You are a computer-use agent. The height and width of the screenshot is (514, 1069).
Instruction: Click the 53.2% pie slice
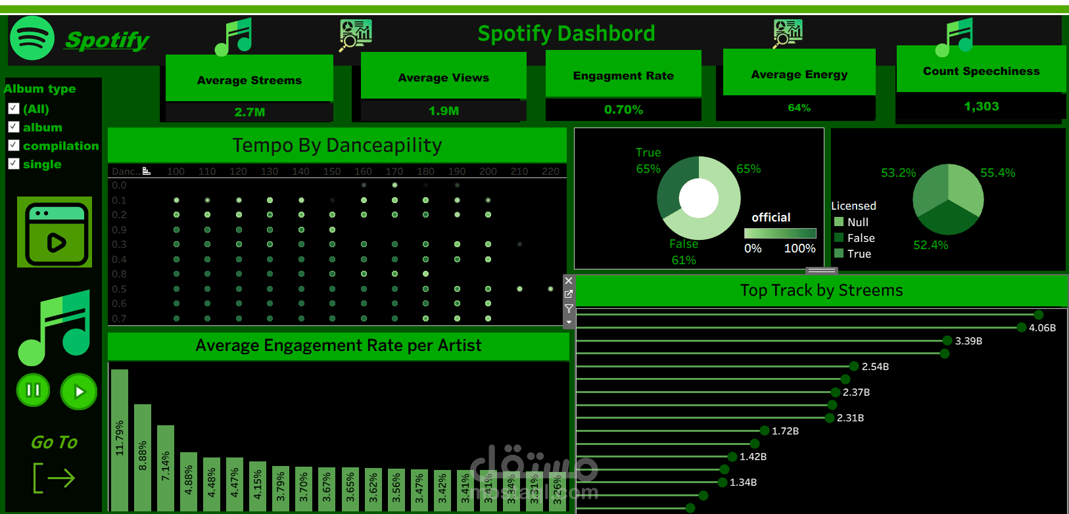point(931,187)
